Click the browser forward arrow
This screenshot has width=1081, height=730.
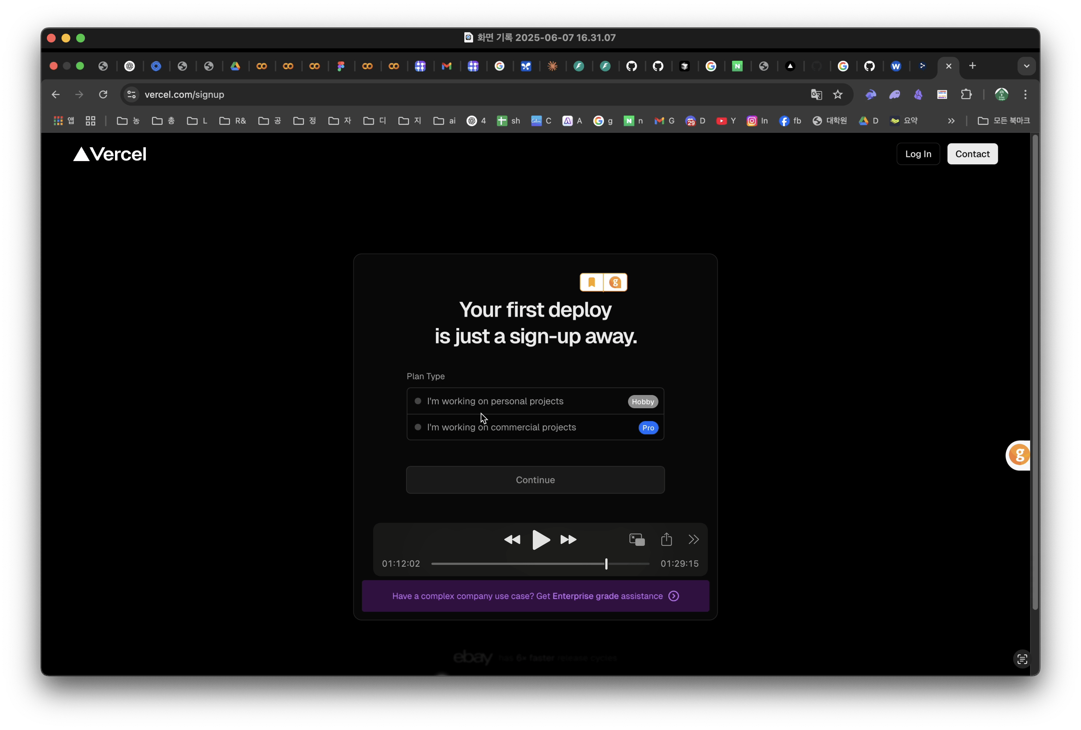pos(79,94)
